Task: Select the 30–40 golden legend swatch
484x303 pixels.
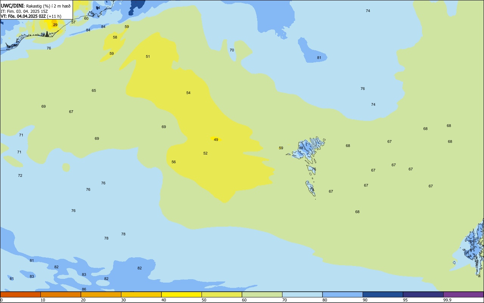Action: click(141, 294)
